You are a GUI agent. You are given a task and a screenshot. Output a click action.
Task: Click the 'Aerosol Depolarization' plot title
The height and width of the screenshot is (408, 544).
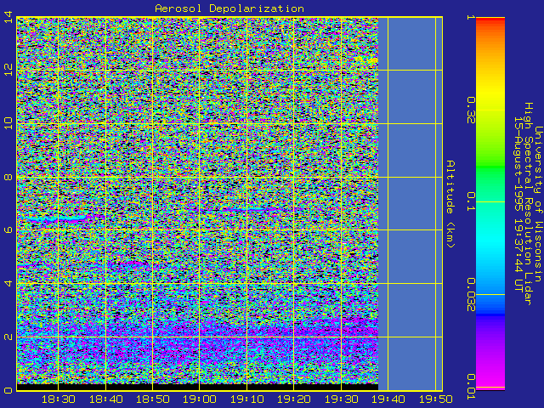pyautogui.click(x=229, y=8)
